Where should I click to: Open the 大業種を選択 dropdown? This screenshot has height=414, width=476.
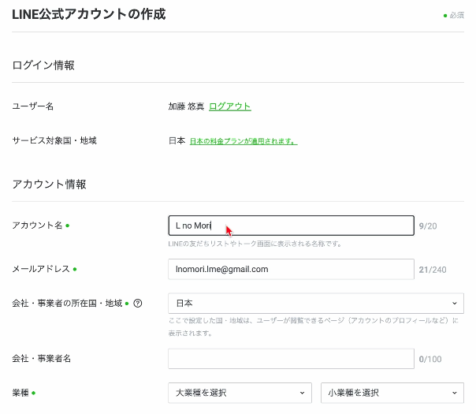[240, 393]
